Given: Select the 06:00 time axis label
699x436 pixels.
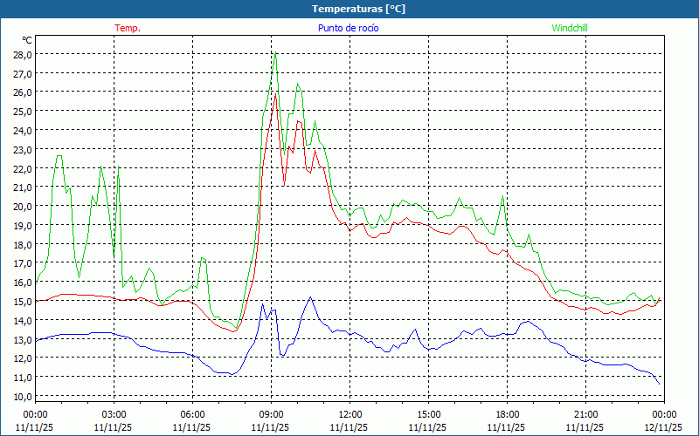Looking at the screenshot, I should pos(192,414).
